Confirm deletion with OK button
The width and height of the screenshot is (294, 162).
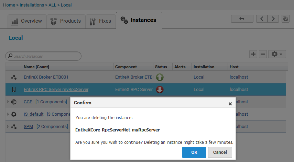click(194, 152)
